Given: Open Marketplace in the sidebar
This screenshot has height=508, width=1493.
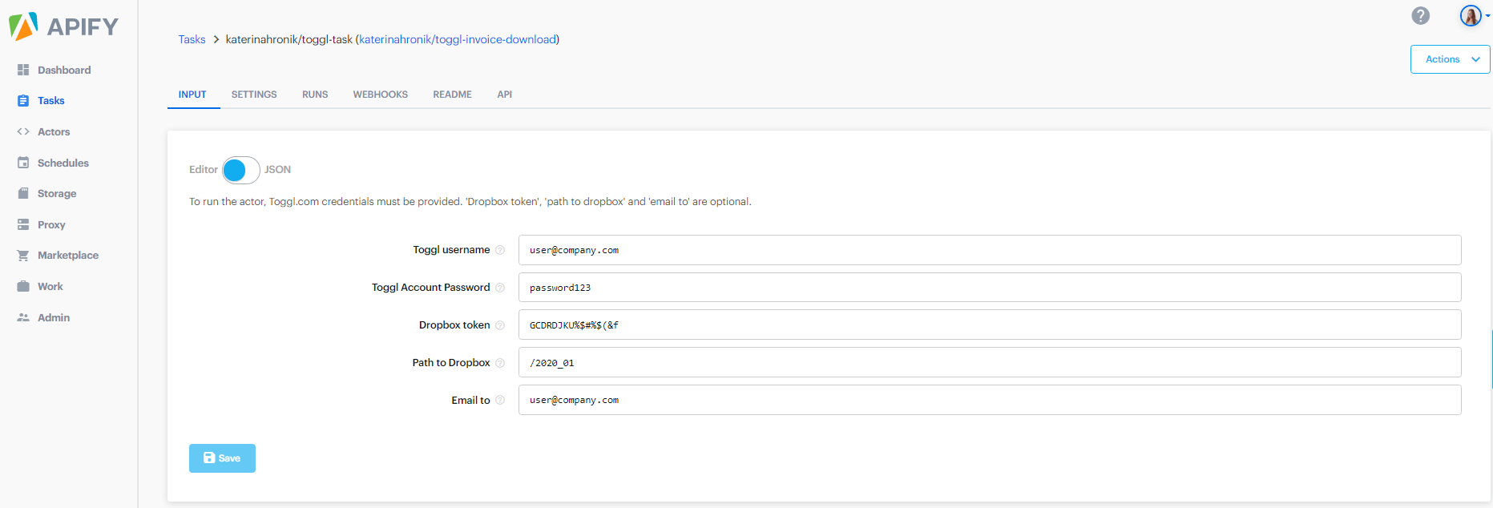Looking at the screenshot, I should [x=68, y=256].
